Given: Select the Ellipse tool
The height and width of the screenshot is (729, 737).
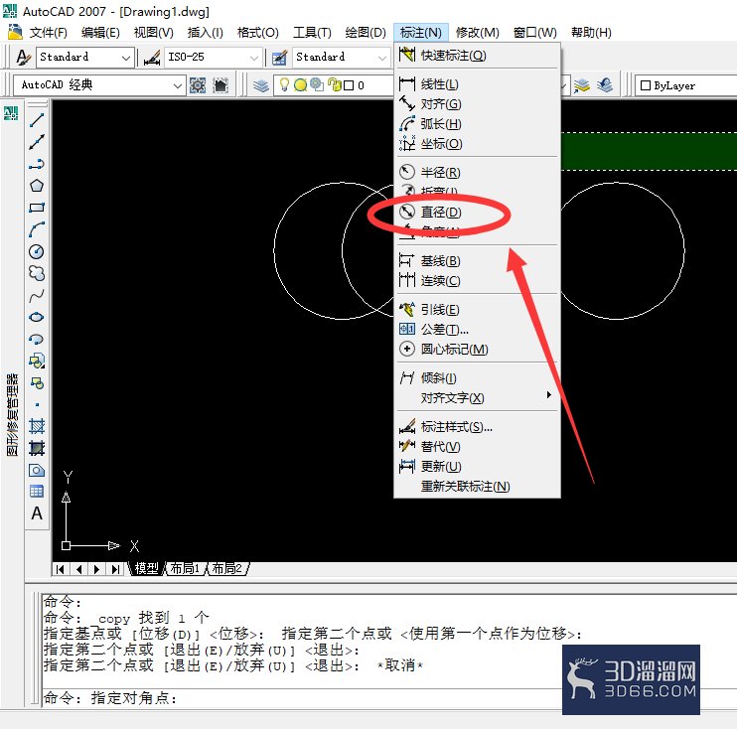Looking at the screenshot, I should [37, 317].
